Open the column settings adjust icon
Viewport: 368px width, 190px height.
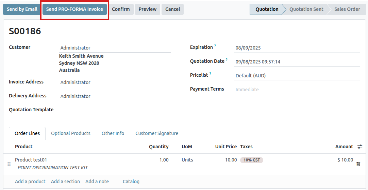[360, 147]
